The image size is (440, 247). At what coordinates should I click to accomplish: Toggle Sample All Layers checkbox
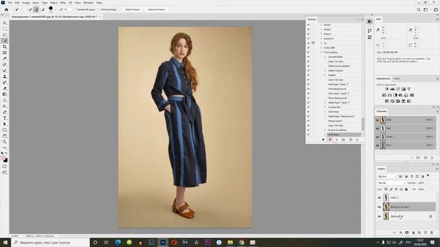pos(75,10)
